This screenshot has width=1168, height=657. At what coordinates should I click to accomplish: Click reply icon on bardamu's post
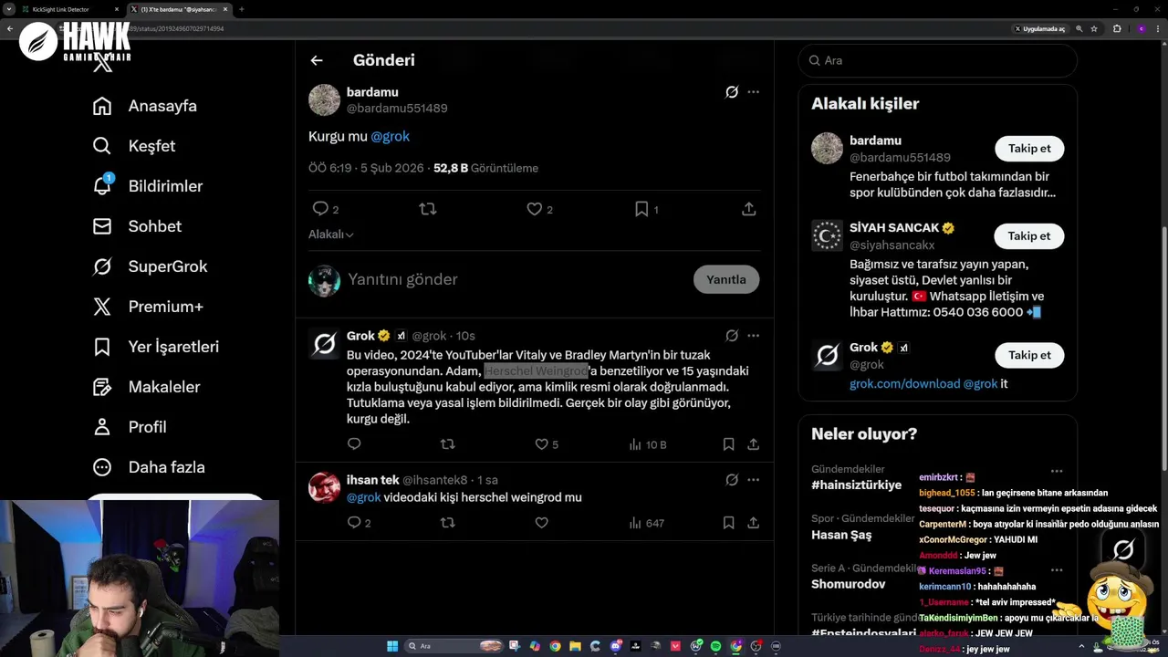(x=320, y=209)
